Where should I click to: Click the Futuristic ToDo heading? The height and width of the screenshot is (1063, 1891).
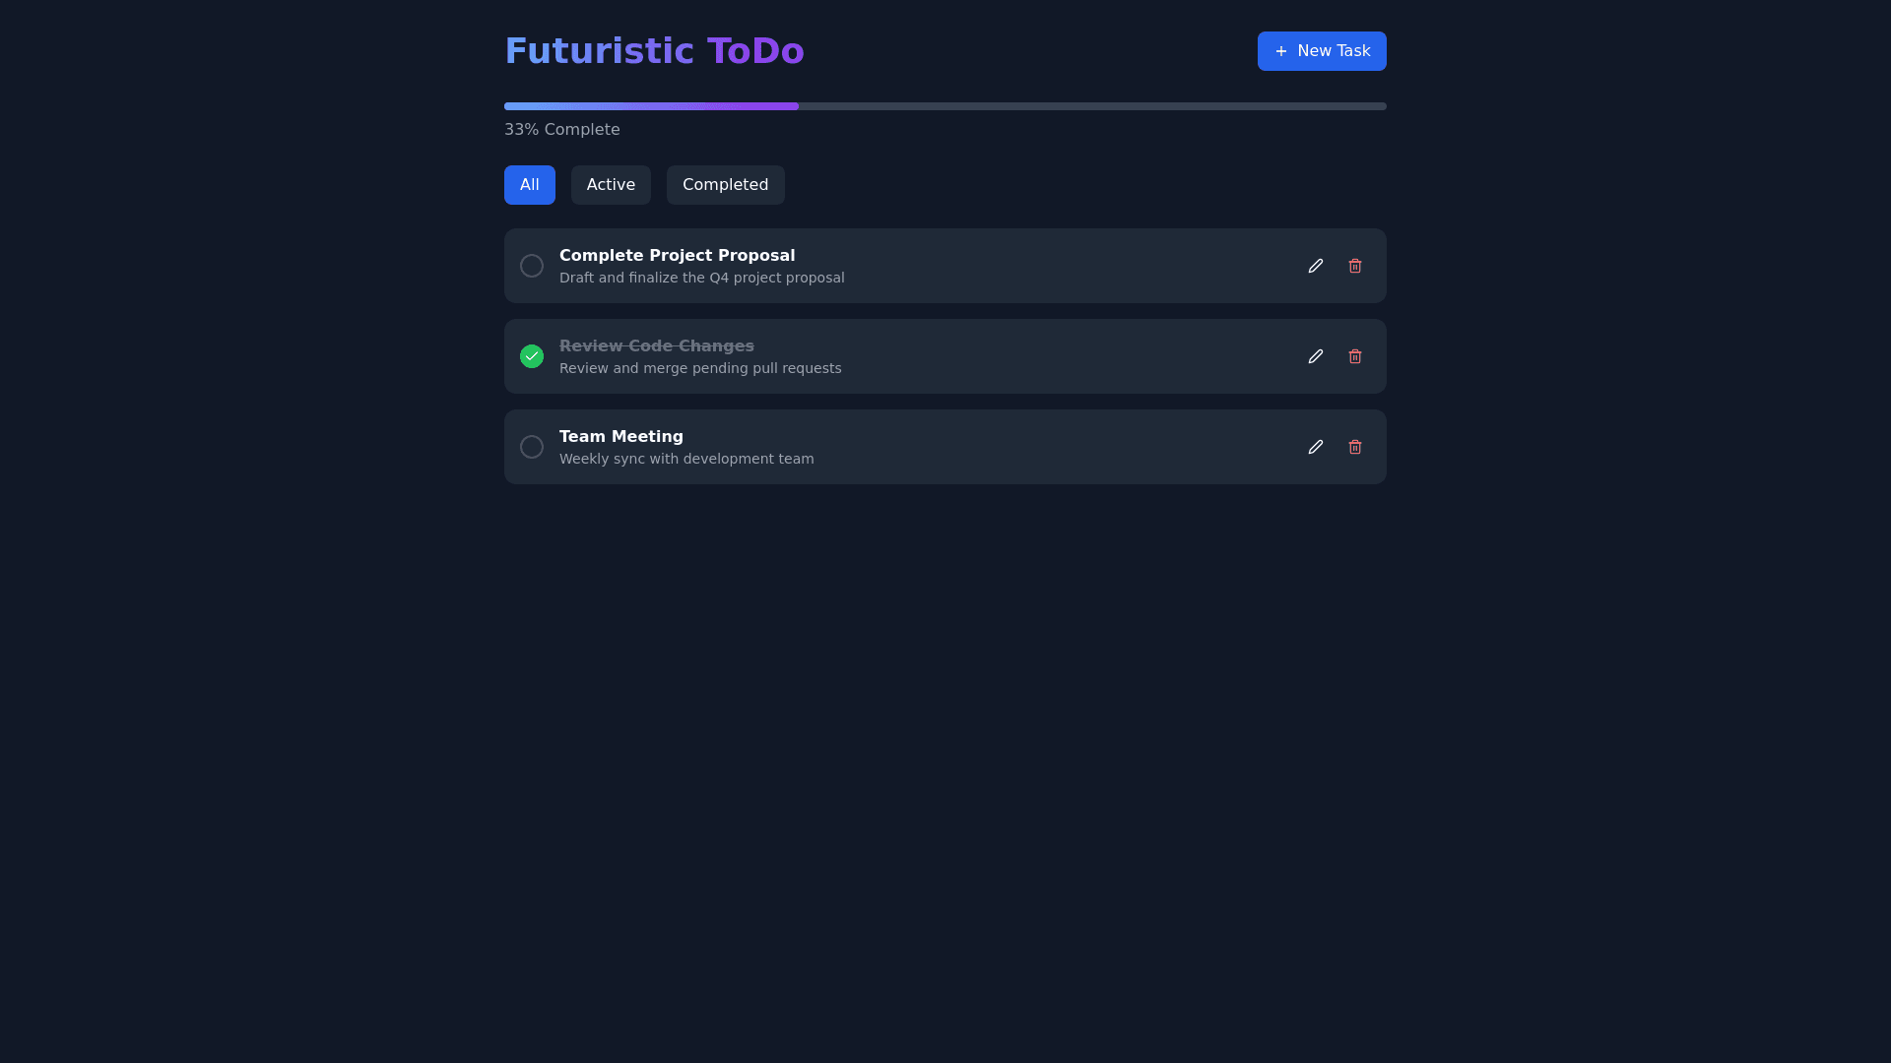(x=654, y=51)
